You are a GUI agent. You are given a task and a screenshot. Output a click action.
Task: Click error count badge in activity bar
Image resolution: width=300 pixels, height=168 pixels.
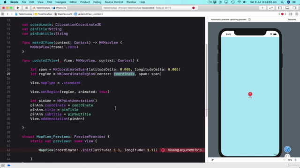coord(194,8)
